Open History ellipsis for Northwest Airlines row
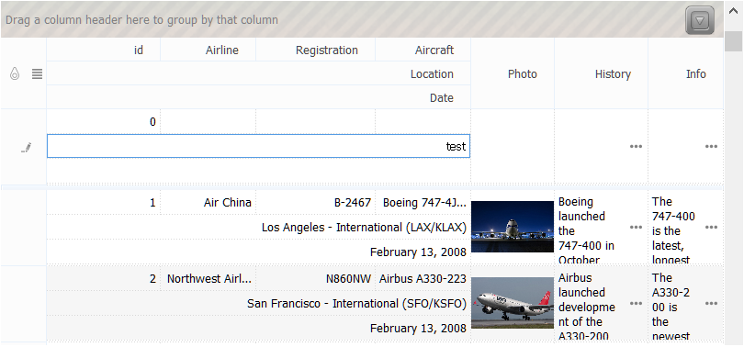This screenshot has height=347, width=744. pos(636,303)
